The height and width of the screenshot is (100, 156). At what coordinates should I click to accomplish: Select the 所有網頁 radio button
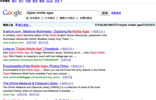[27, 18]
